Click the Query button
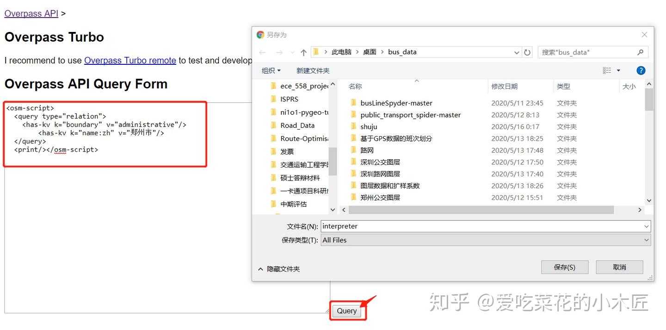The width and height of the screenshot is (666, 330). coord(346,311)
